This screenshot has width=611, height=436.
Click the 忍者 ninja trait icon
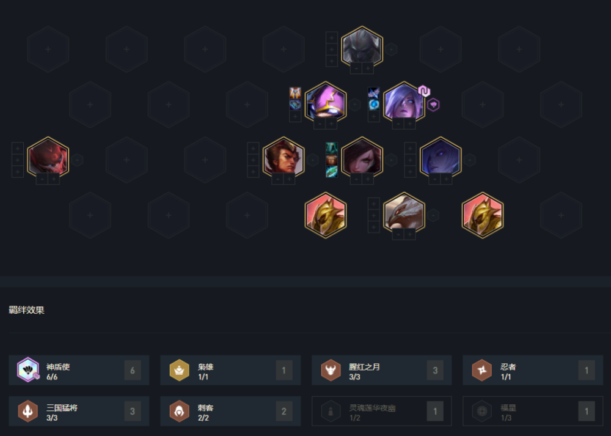481,370
